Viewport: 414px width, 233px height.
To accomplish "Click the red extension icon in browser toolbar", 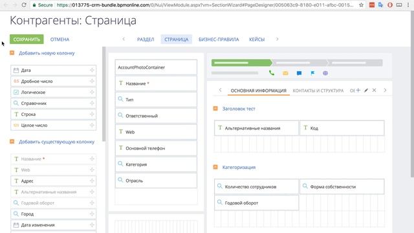I will (x=372, y=5).
